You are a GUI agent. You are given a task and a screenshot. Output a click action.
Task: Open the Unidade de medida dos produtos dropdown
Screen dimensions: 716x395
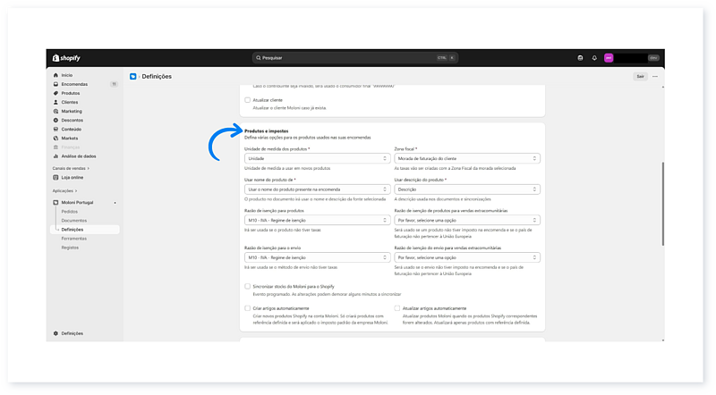[315, 158]
